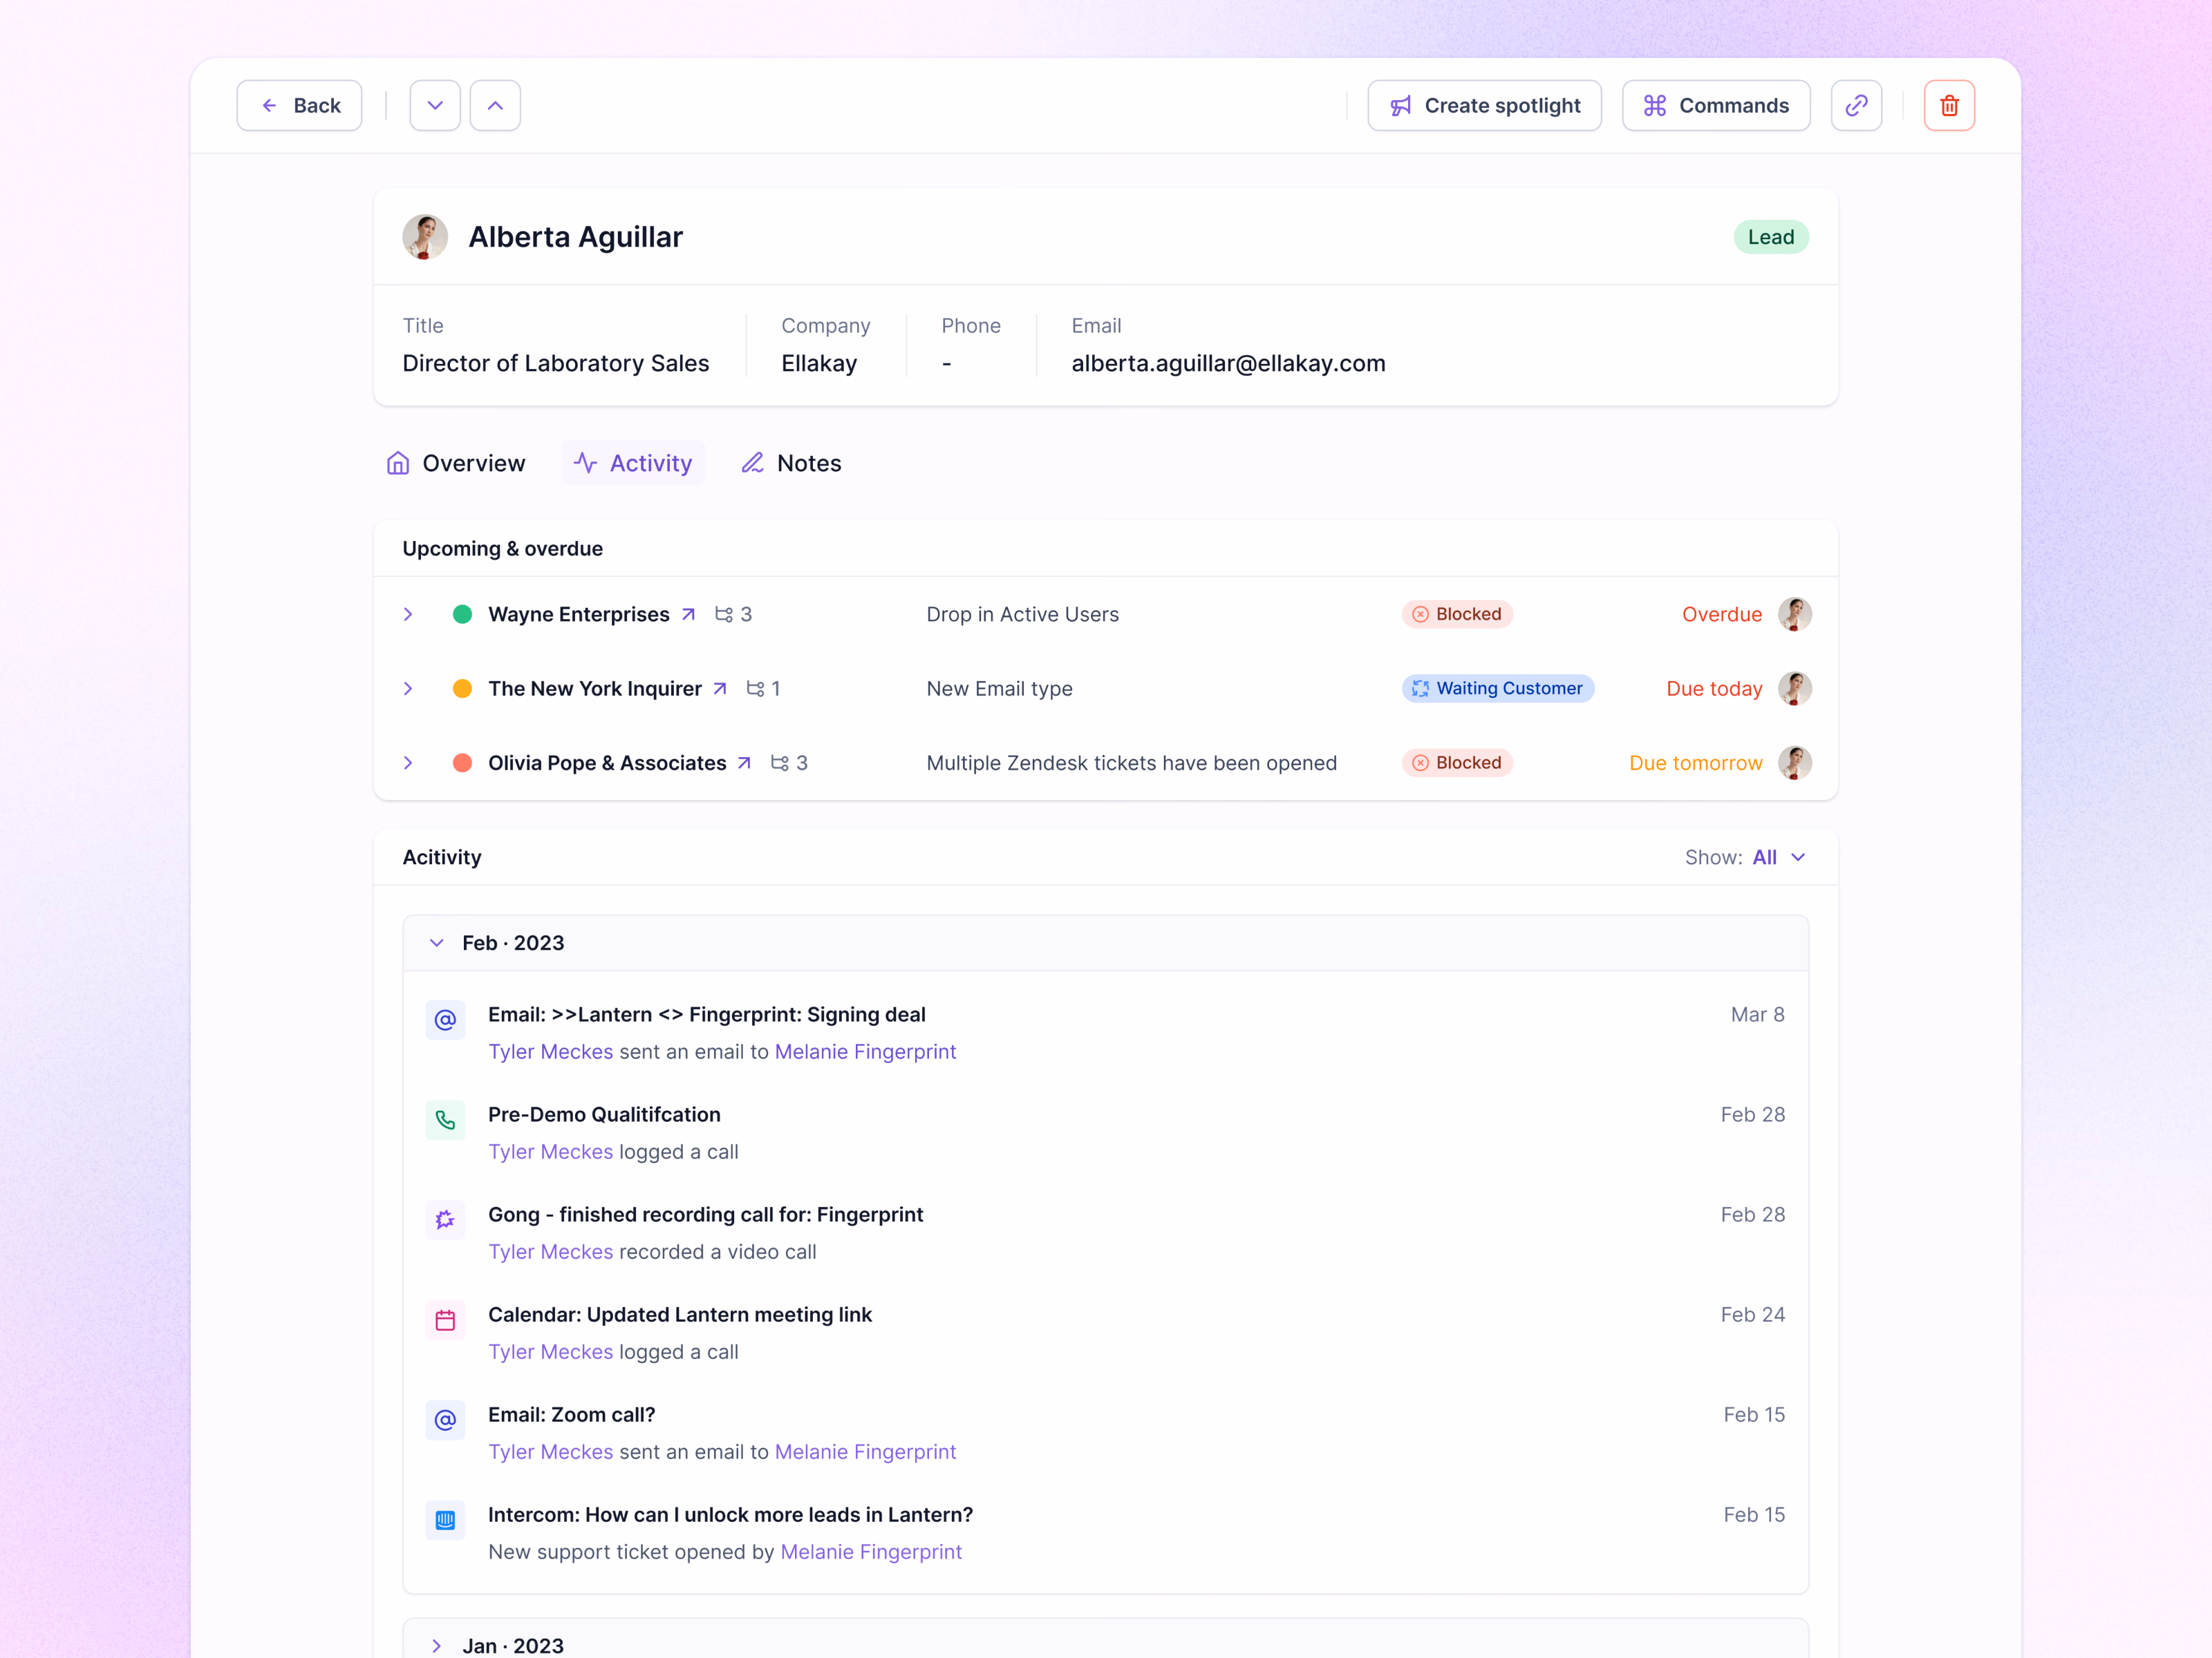Click green status dot for Wayne Enterprises
The height and width of the screenshot is (1658, 2212).
click(462, 615)
